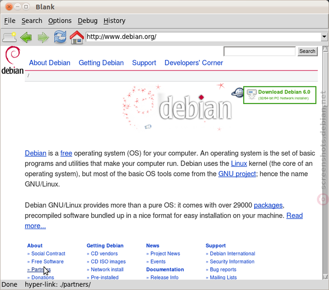Go to the home page icon
This screenshot has width=329, height=290.
[77, 37]
